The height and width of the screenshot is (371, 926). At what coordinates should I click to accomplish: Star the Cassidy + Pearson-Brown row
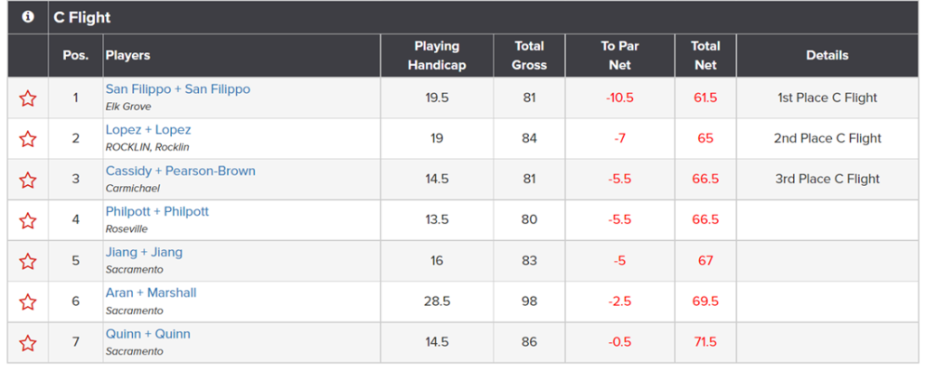pyautogui.click(x=28, y=180)
